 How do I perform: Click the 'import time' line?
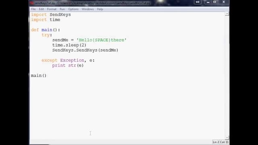click(x=46, y=20)
